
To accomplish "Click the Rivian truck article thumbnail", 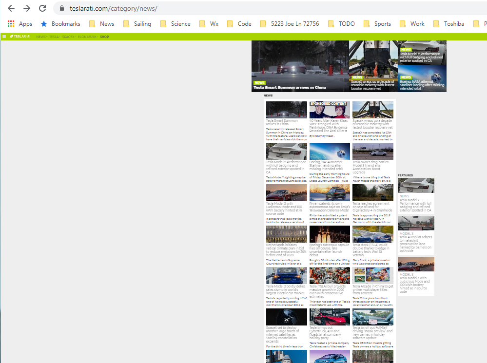I will tap(330, 192).
